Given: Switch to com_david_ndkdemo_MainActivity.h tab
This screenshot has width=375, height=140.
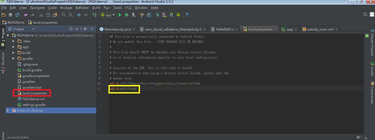Looking at the screenshot, I should pyautogui.click(x=173, y=29).
